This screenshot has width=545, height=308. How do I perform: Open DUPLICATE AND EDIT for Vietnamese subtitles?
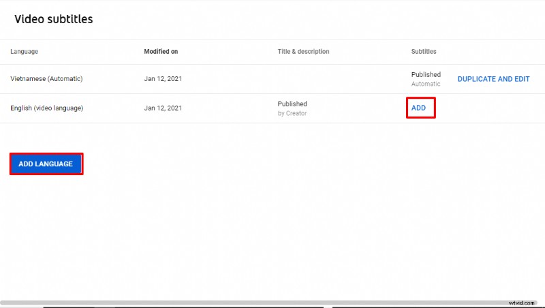493,79
